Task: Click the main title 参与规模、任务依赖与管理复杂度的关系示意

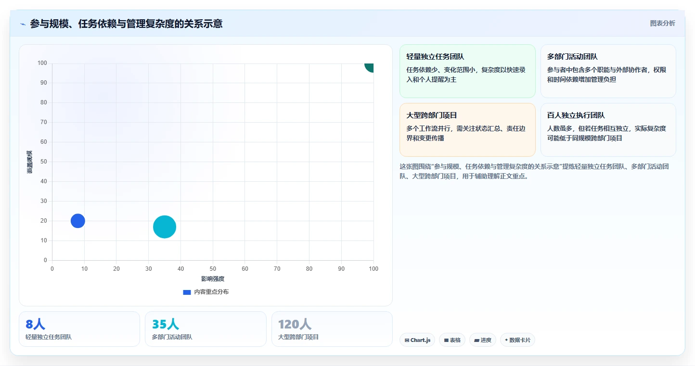Action: pos(126,24)
